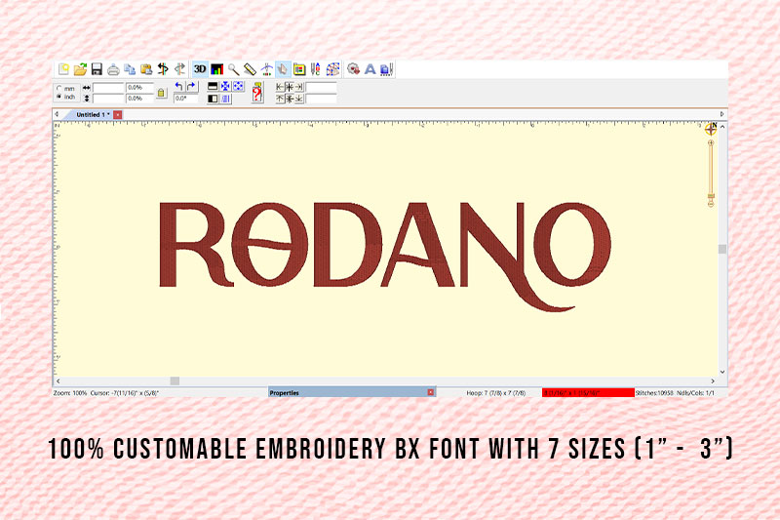Click the letter A lettering tool
Viewport: 780px width, 520px height.
tap(370, 69)
